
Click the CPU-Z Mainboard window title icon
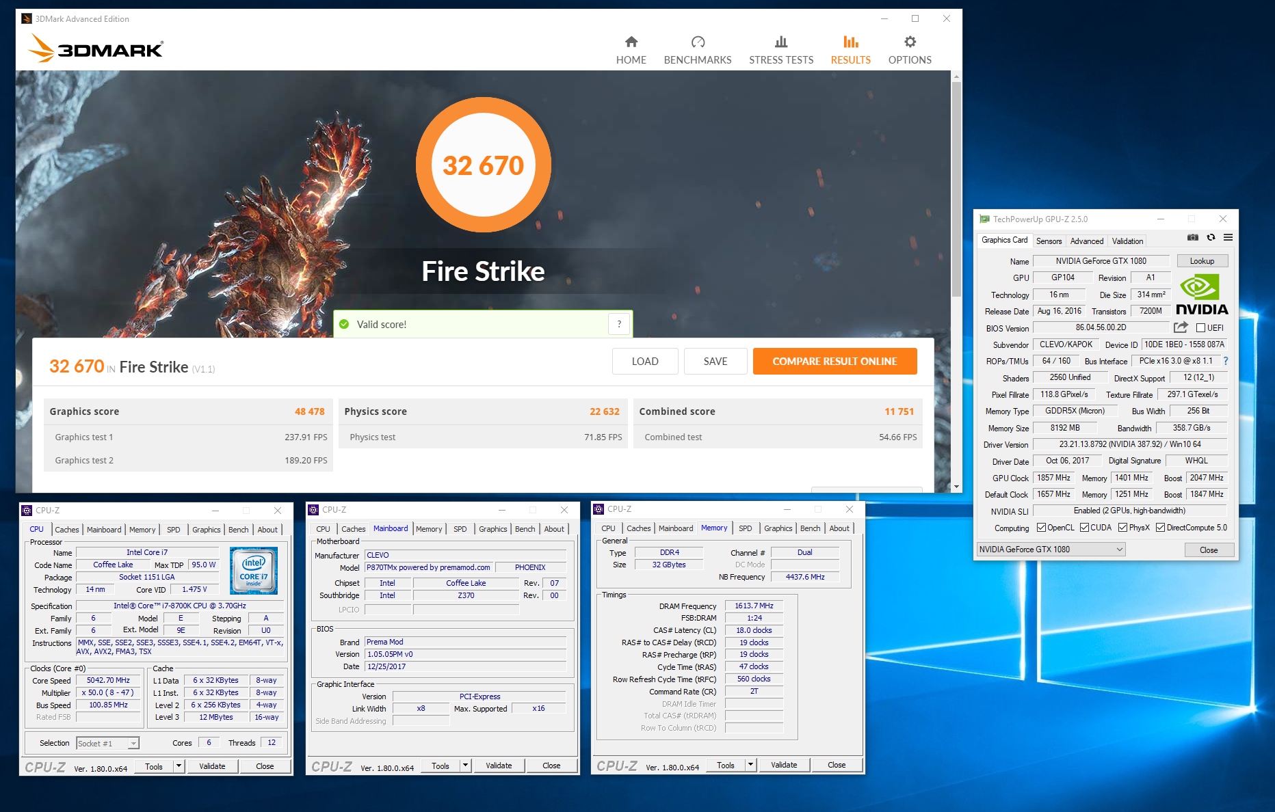(313, 510)
